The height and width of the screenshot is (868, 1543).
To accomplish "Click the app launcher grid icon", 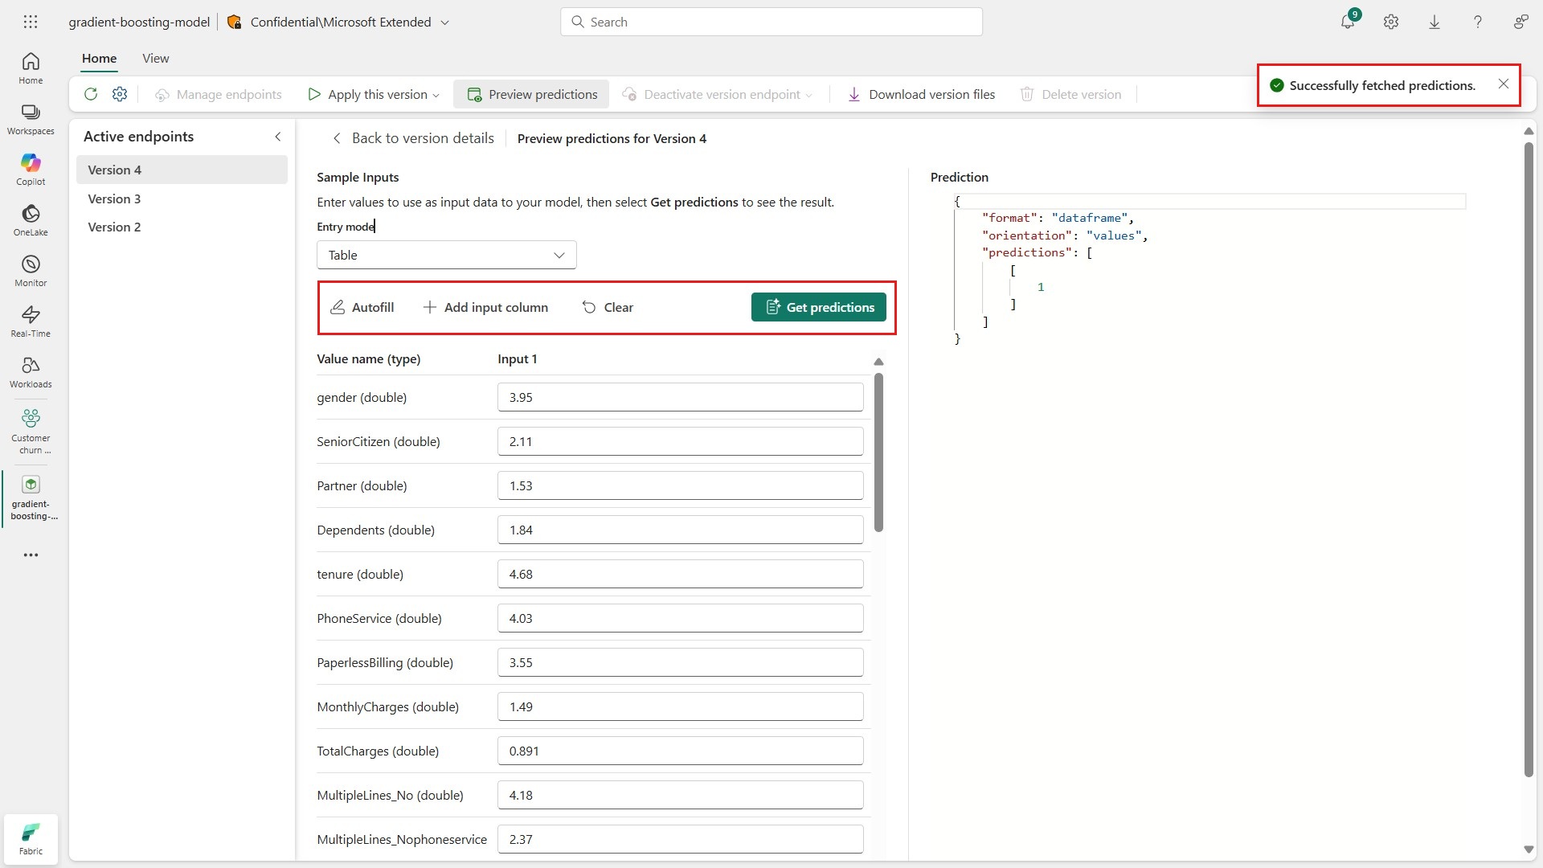I will (x=31, y=22).
